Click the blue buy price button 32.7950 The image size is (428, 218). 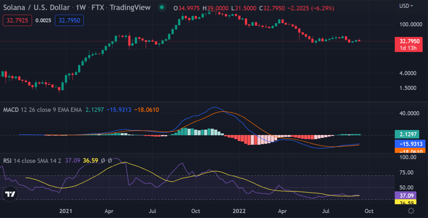click(x=69, y=20)
